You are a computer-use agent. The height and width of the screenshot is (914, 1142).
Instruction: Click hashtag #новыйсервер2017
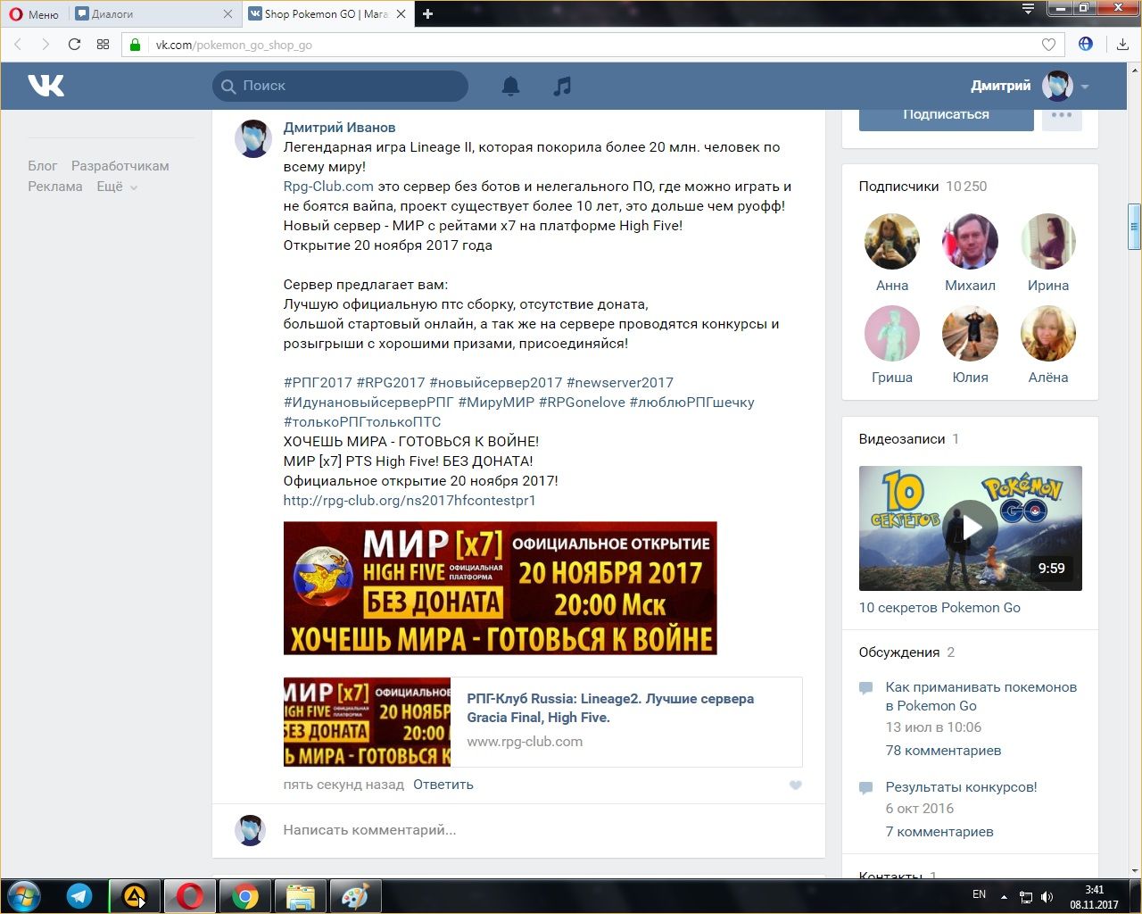[x=496, y=383]
